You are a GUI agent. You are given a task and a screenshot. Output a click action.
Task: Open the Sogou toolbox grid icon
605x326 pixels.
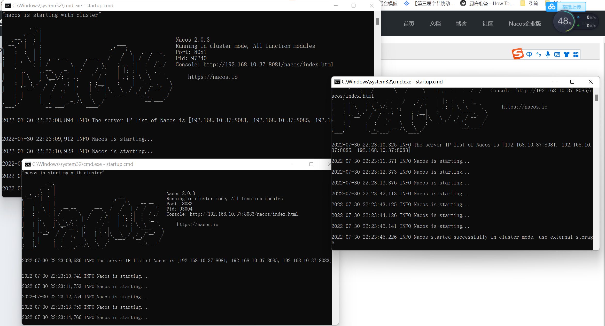pos(576,54)
